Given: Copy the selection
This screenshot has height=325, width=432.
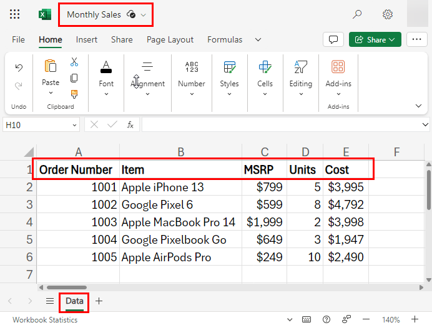Looking at the screenshot, I should coord(74,78).
